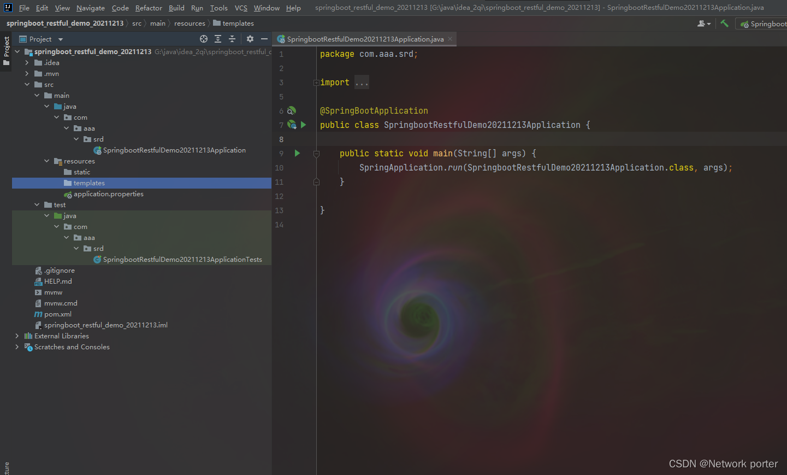
Task: Click the resources breadcrumb in navigation bar
Action: 190,24
